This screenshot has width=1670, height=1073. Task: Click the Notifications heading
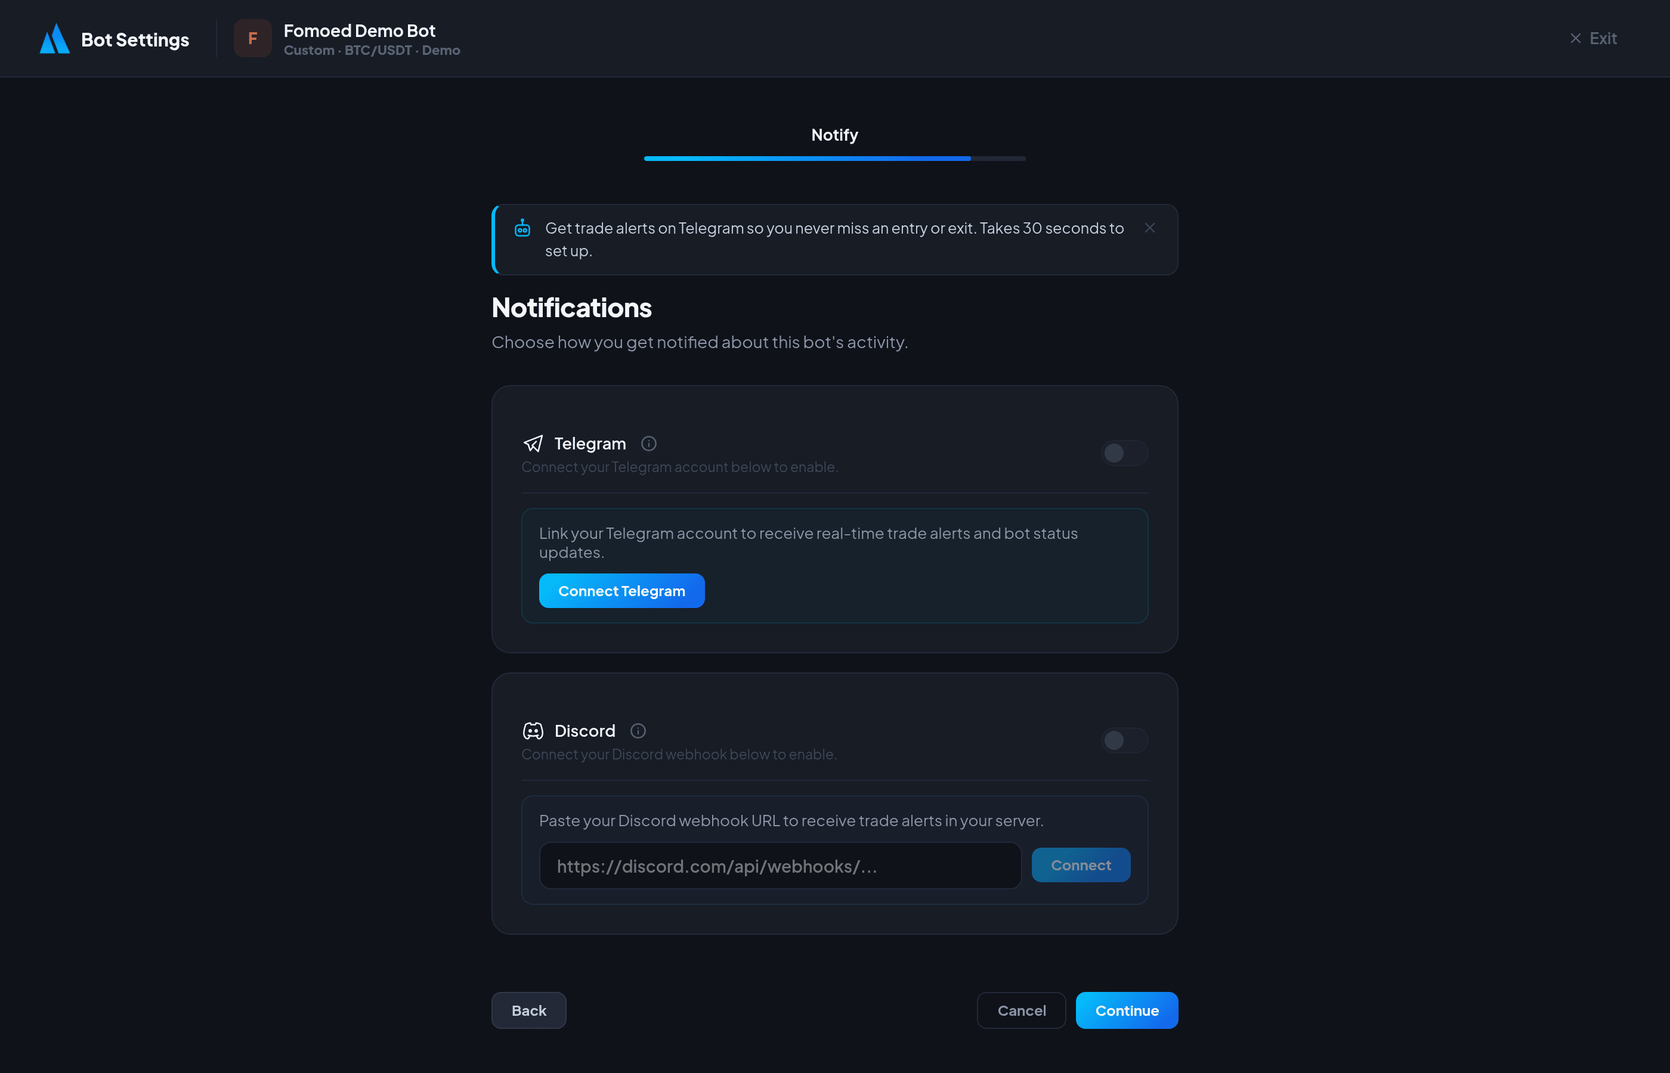coord(571,308)
